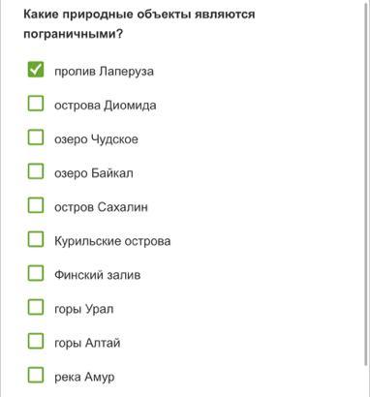
Task: Tick the озеро Чудское checkbox
Action: pyautogui.click(x=36, y=137)
